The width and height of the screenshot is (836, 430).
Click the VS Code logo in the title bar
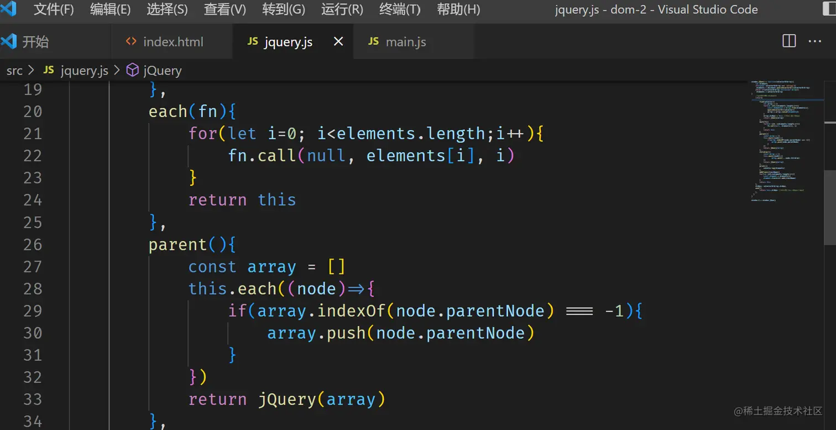[x=8, y=9]
